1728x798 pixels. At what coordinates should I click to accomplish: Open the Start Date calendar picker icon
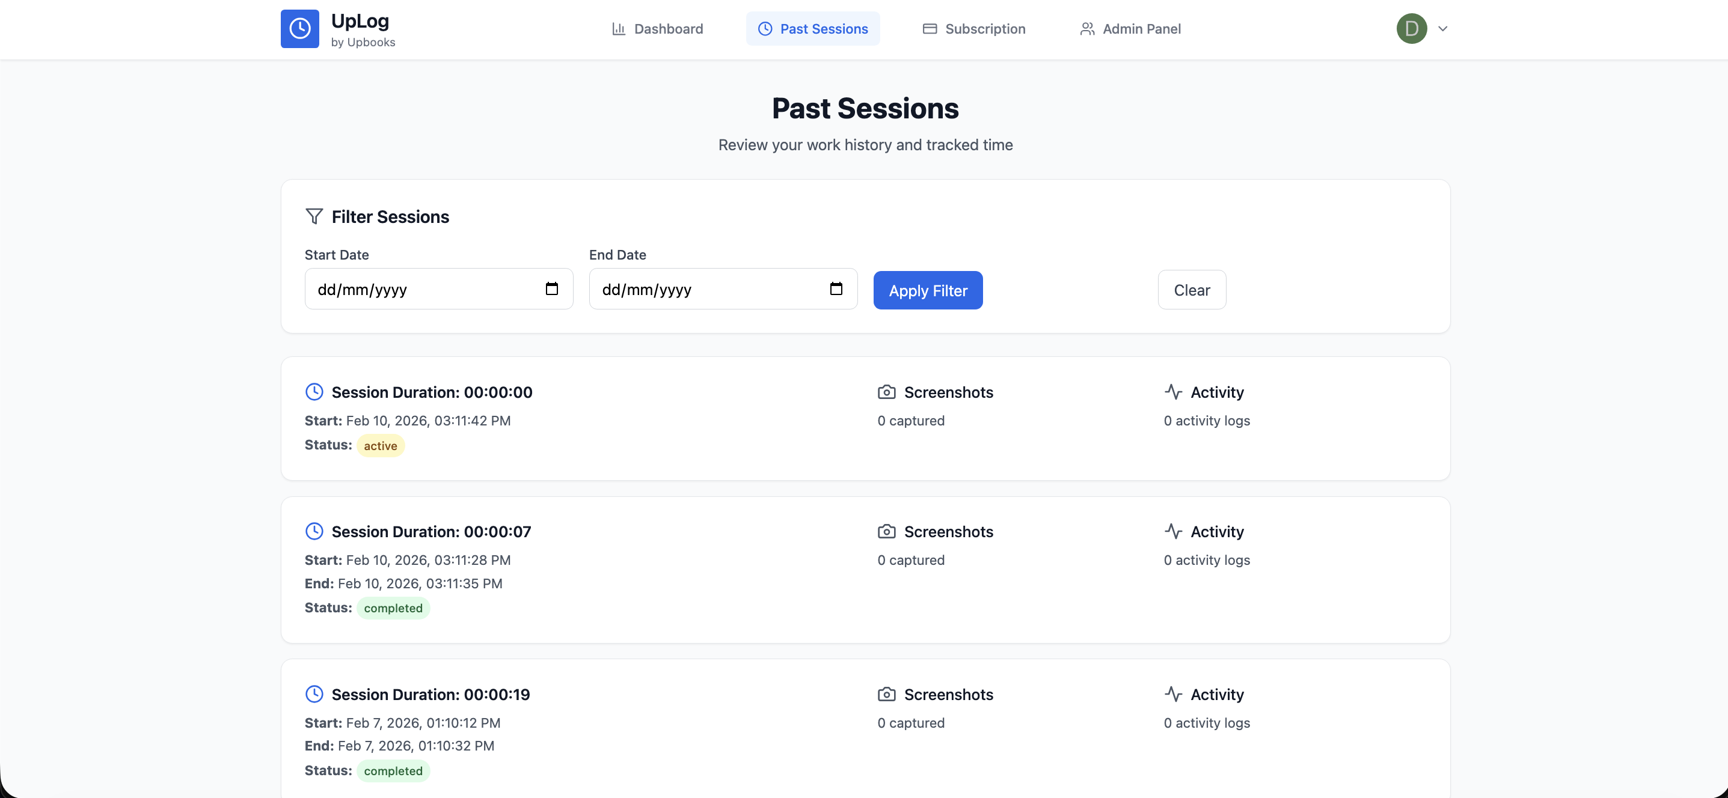click(x=551, y=288)
